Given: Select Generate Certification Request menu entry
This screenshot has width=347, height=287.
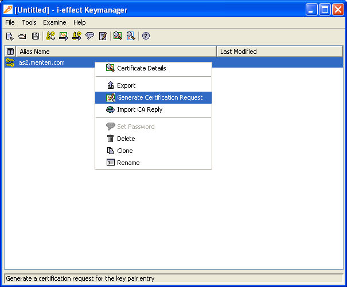Looking at the screenshot, I should (159, 97).
